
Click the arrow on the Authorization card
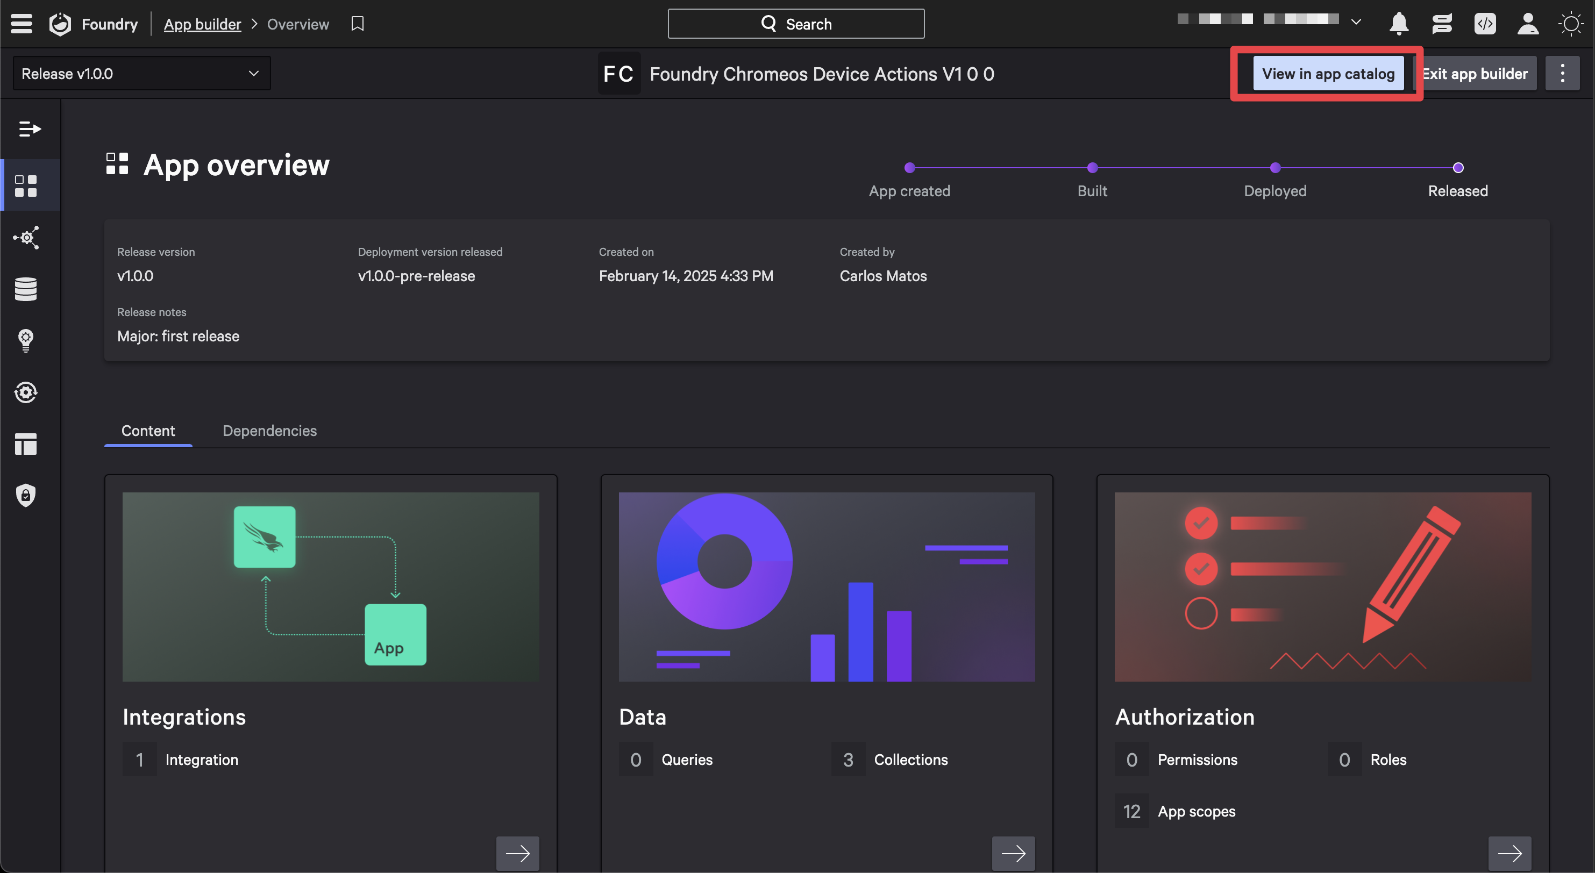(x=1509, y=853)
